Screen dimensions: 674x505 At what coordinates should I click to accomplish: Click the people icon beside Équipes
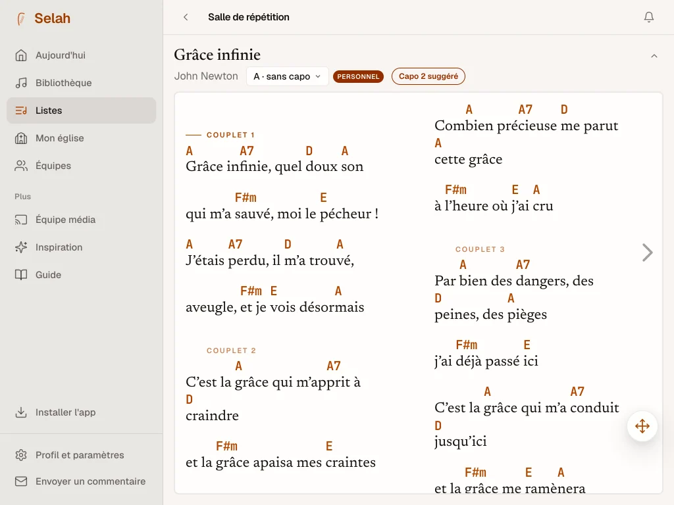(x=21, y=166)
